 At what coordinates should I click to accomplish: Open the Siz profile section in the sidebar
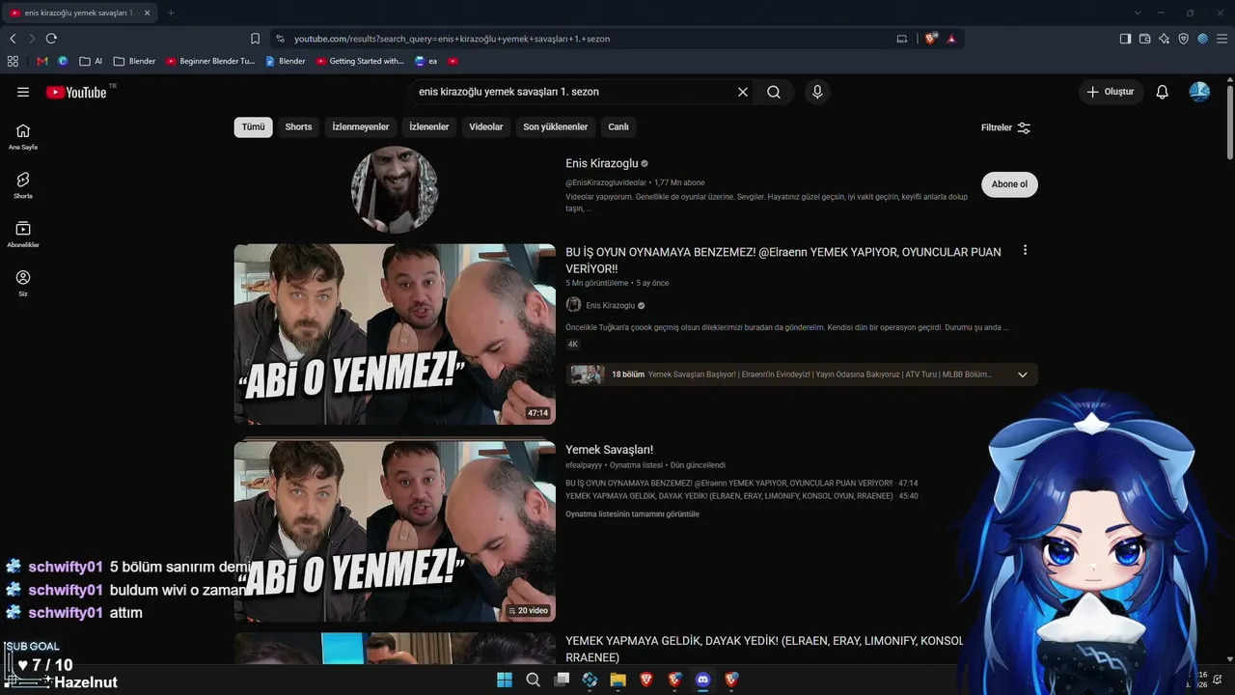[23, 283]
